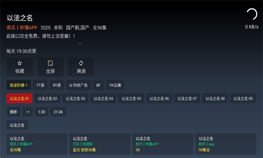Open 南瓜｜秒播APP result card 全36集
The width and height of the screenshot is (263, 158).
coord(37,144)
